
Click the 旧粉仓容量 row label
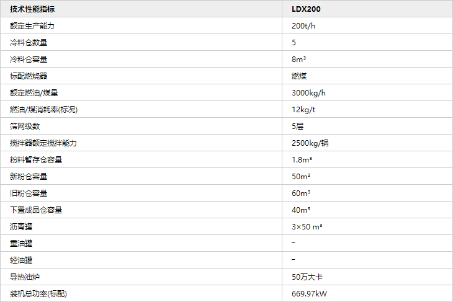[29, 193]
